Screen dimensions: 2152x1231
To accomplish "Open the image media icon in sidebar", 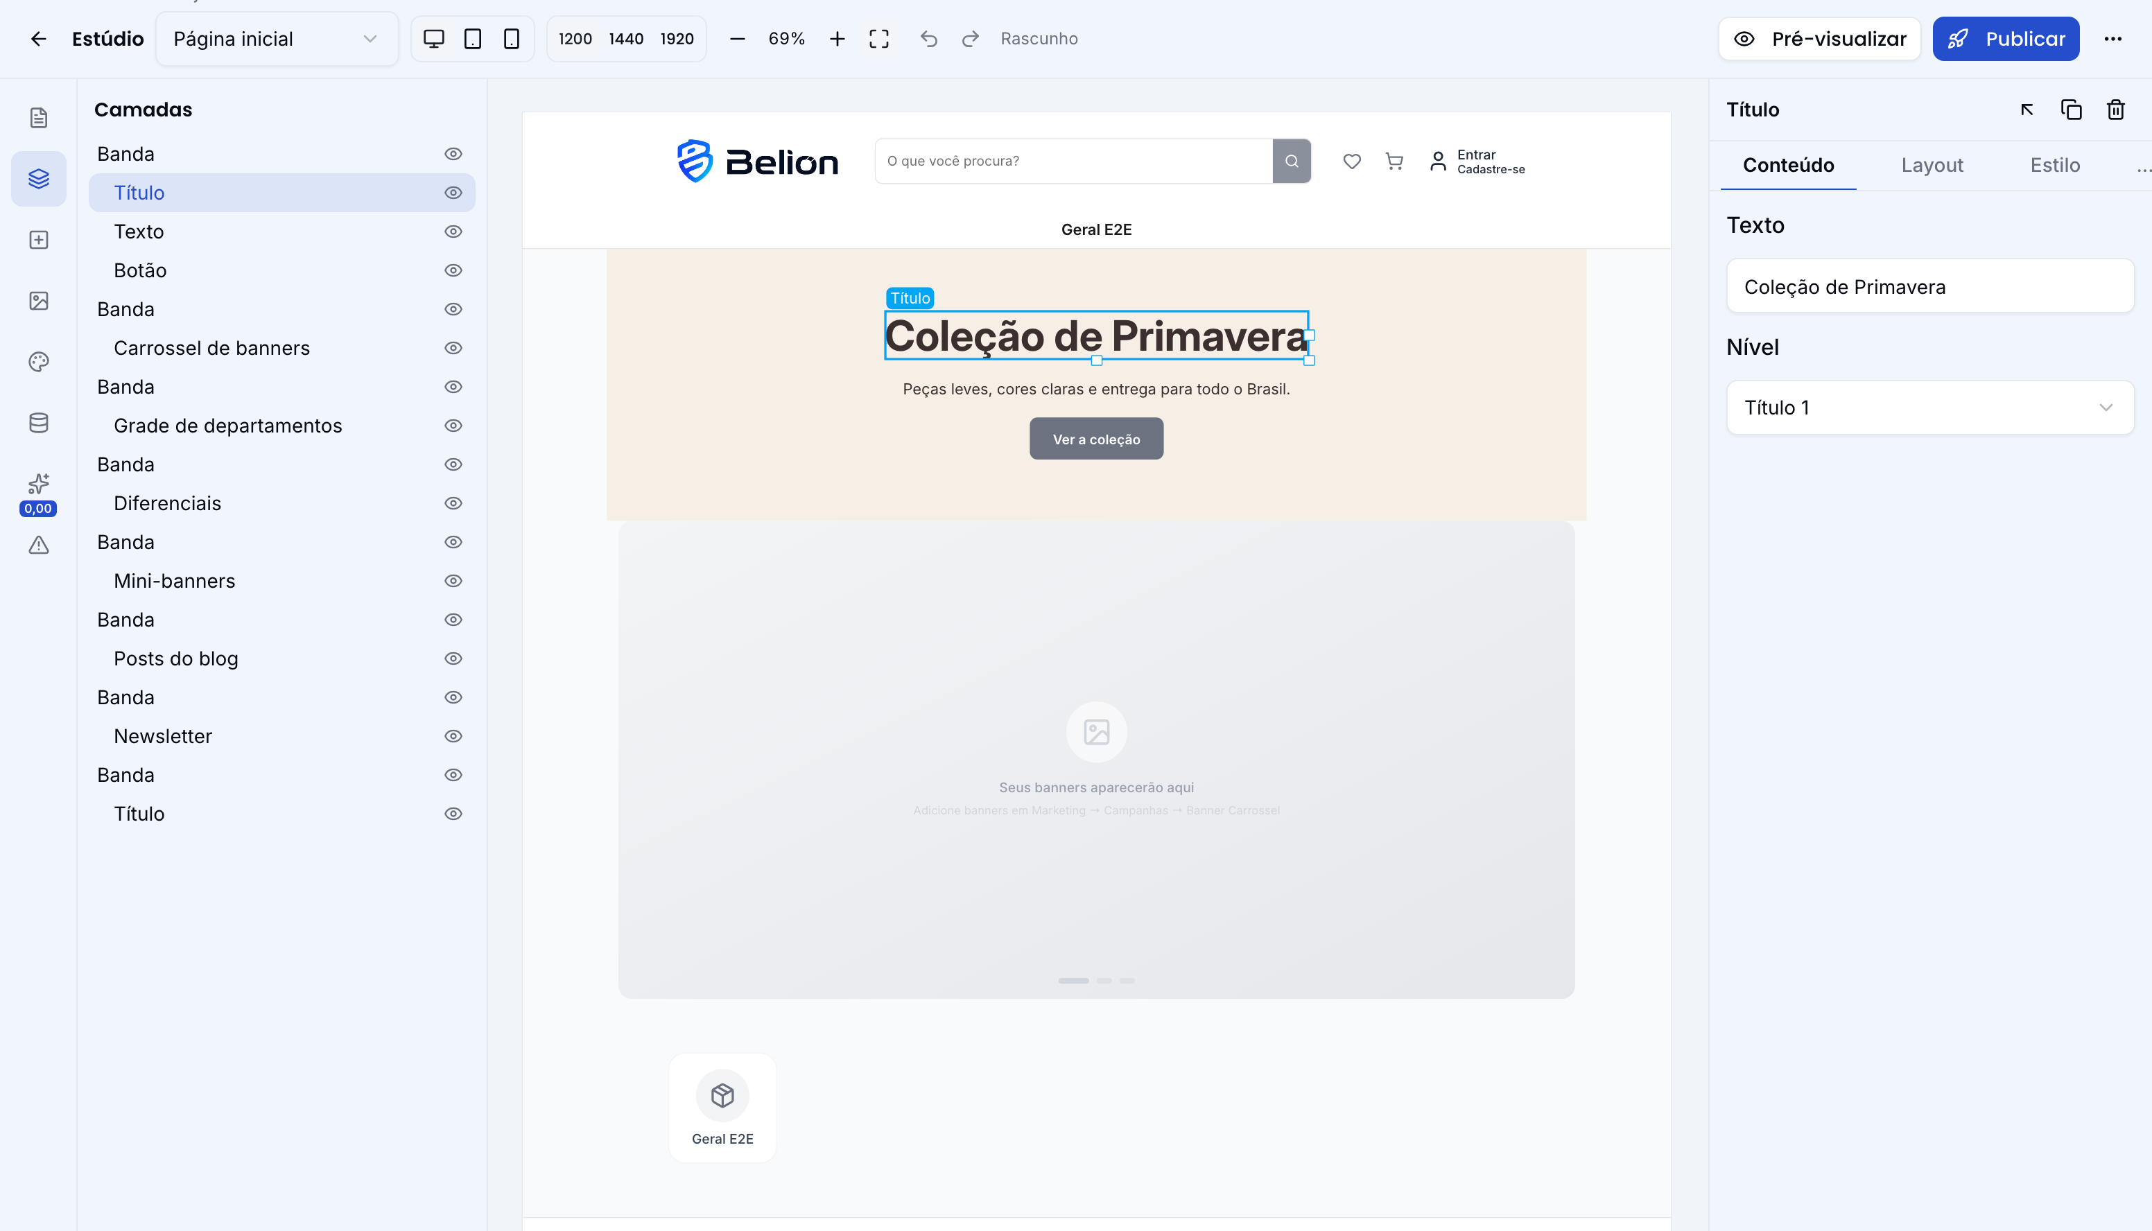I will click(x=39, y=301).
